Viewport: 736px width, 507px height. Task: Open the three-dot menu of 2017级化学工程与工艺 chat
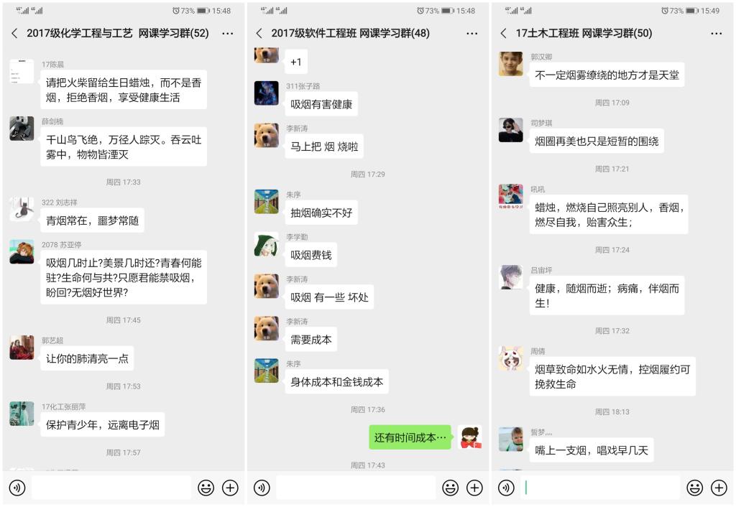click(x=228, y=34)
